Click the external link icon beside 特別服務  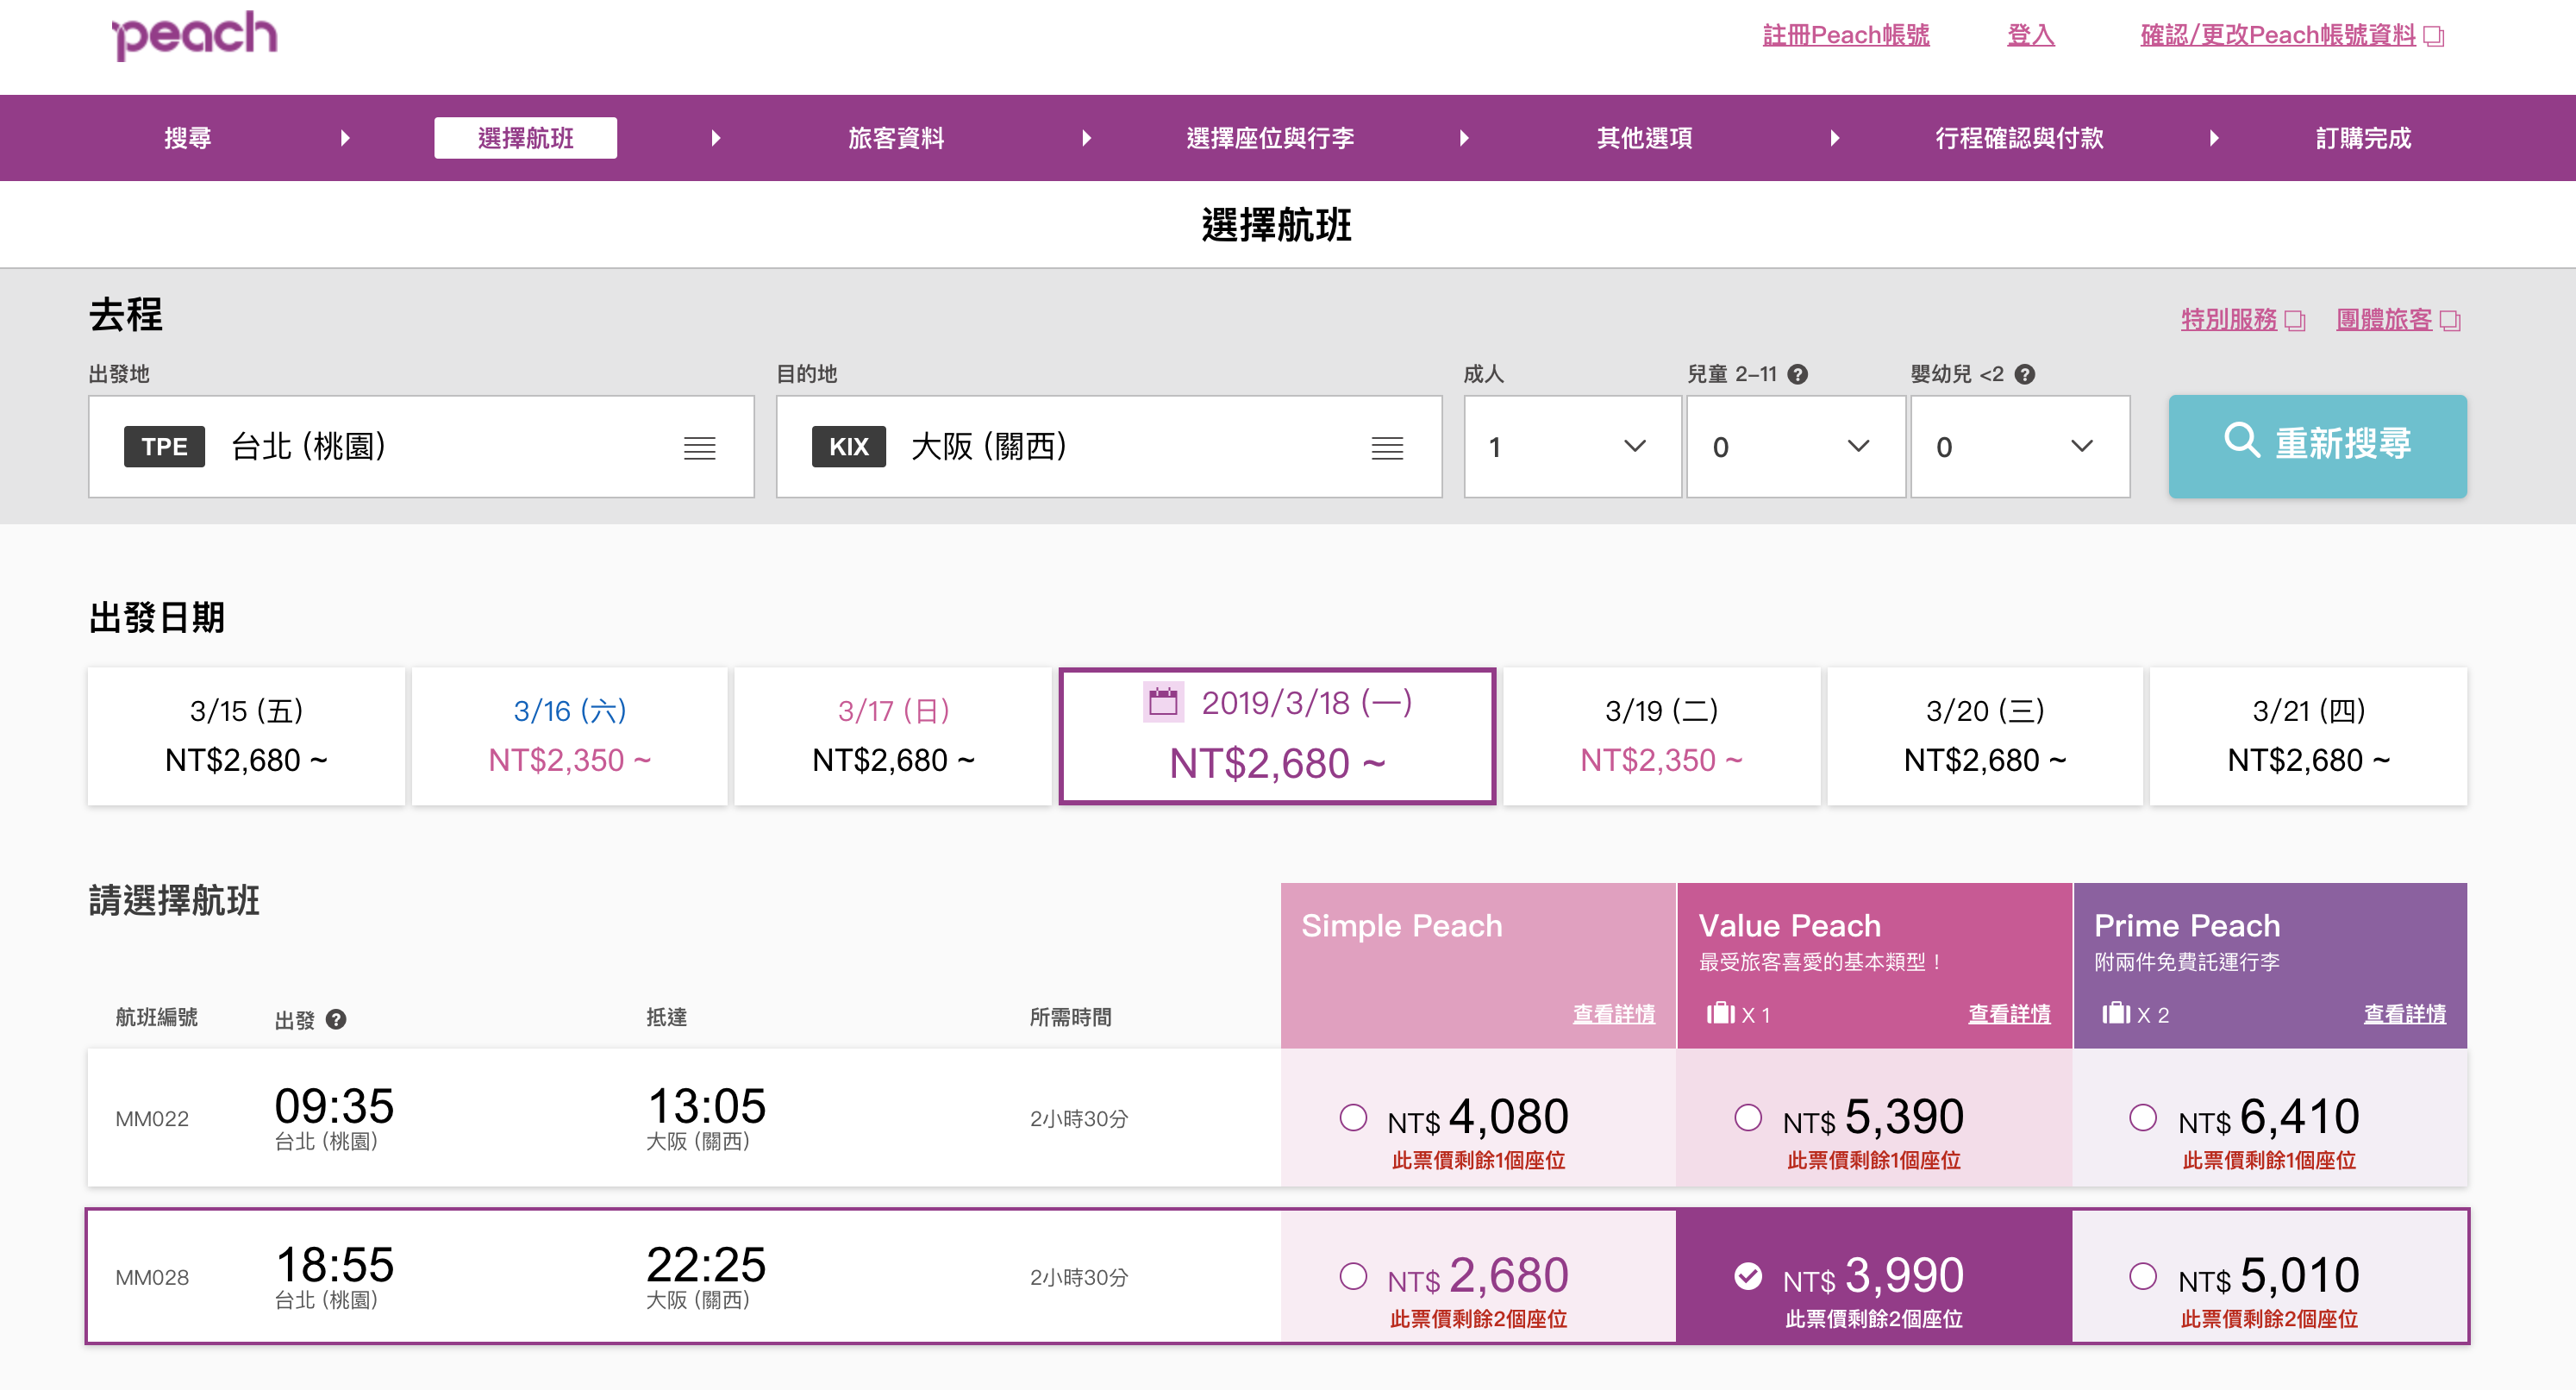point(2296,321)
